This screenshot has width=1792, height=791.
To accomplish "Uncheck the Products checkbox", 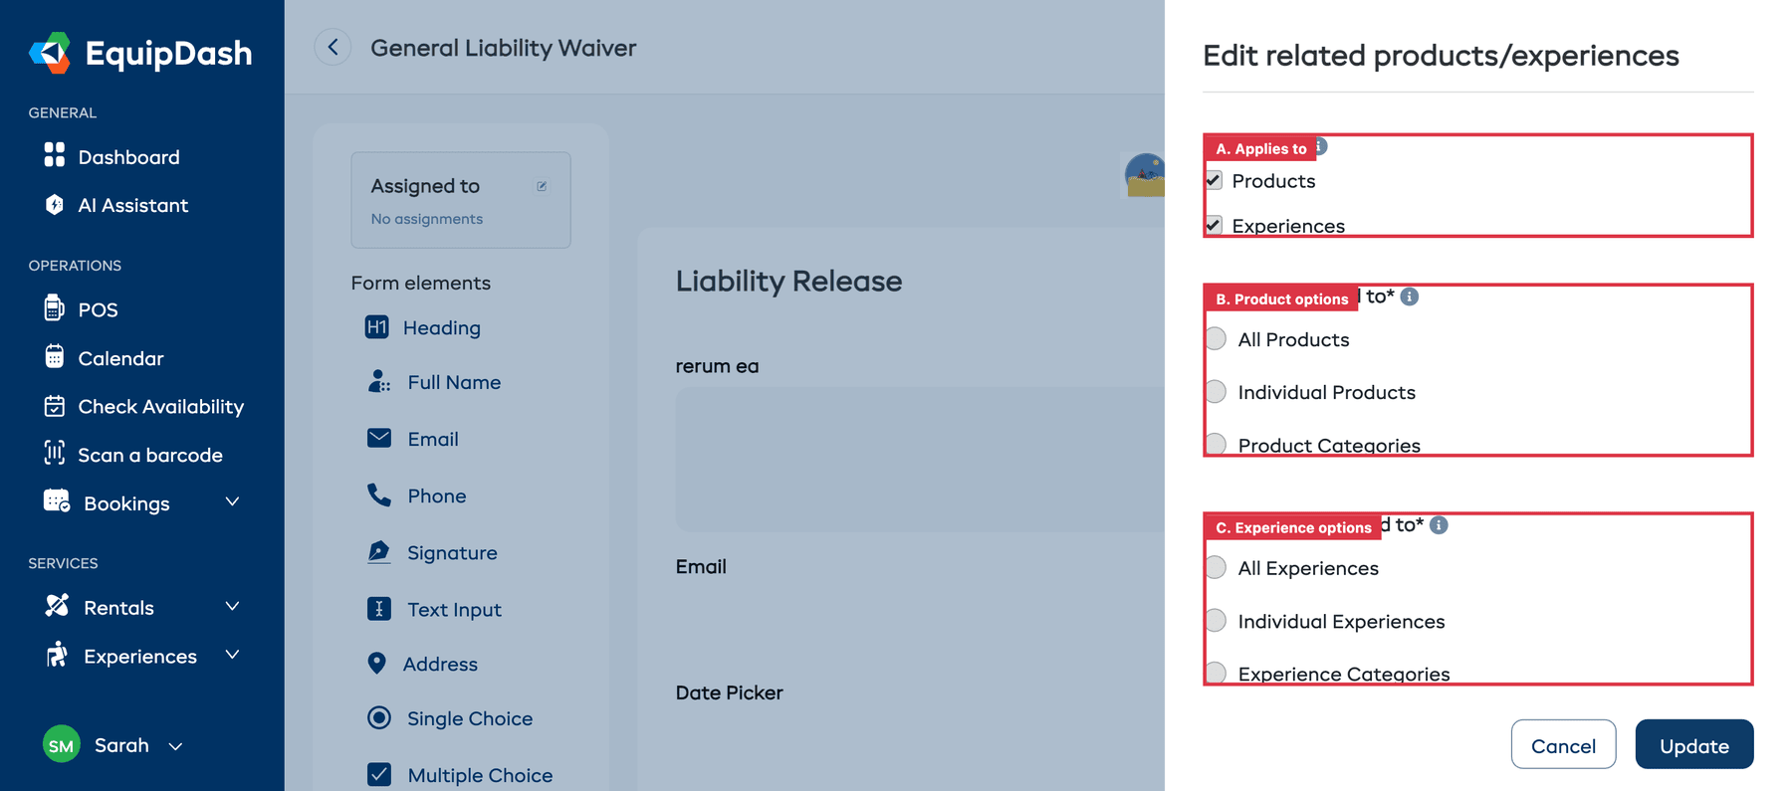I will coord(1214,181).
